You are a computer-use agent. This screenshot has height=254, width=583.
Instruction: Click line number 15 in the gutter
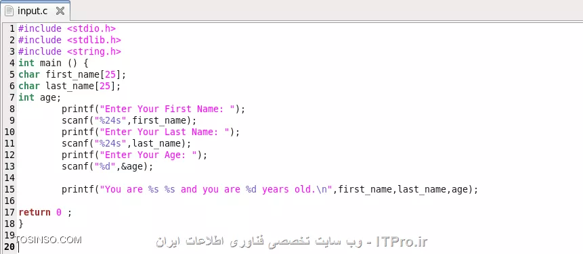(x=9, y=189)
